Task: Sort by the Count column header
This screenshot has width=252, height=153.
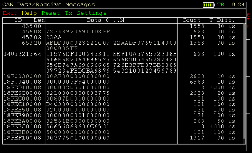Action: [191, 20]
